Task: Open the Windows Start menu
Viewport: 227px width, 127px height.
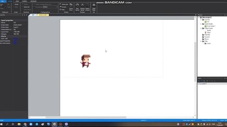Action: (x=1, y=124)
